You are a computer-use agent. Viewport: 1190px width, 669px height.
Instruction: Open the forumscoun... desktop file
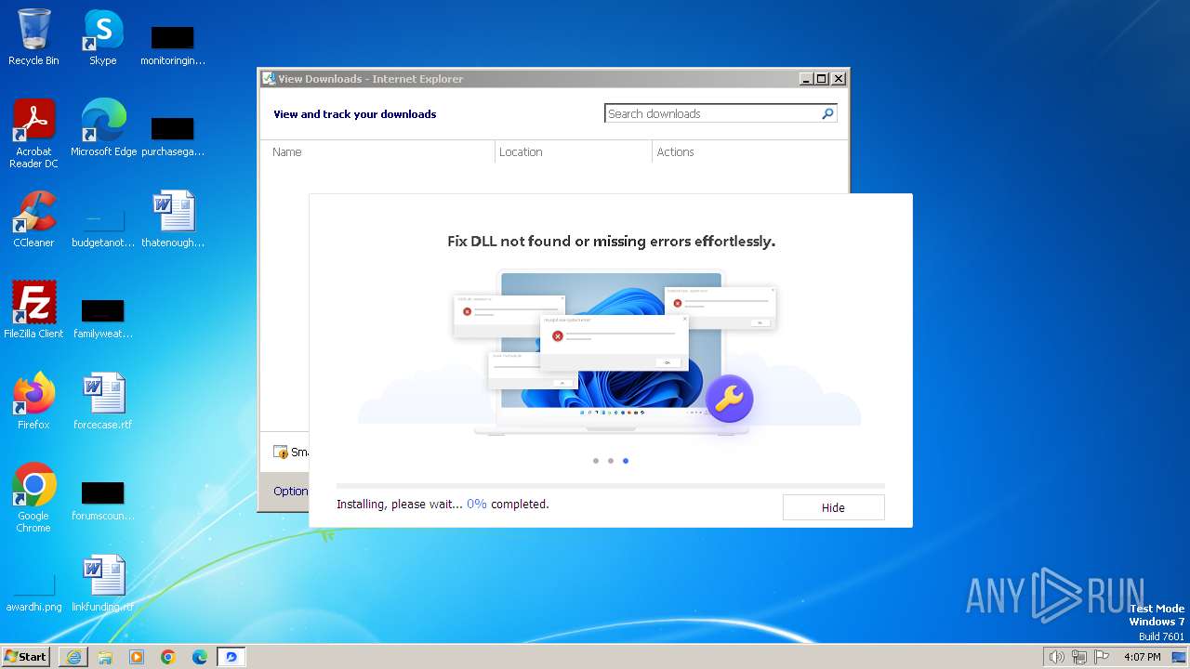[102, 501]
